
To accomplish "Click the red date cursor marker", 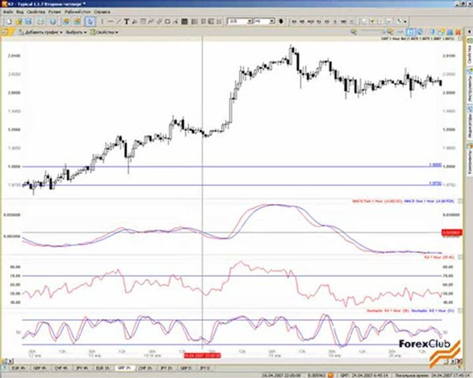I will 202,355.
